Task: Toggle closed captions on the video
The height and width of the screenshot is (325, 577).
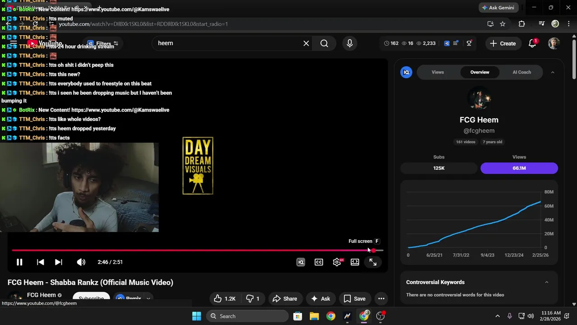Action: coord(319,262)
